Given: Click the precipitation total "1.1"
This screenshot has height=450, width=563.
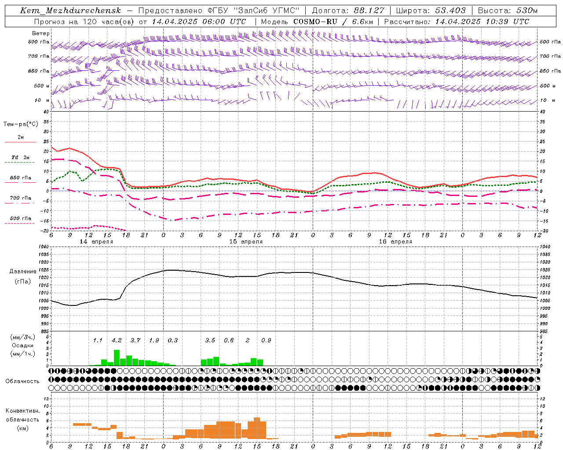Looking at the screenshot, I should tap(98, 340).
